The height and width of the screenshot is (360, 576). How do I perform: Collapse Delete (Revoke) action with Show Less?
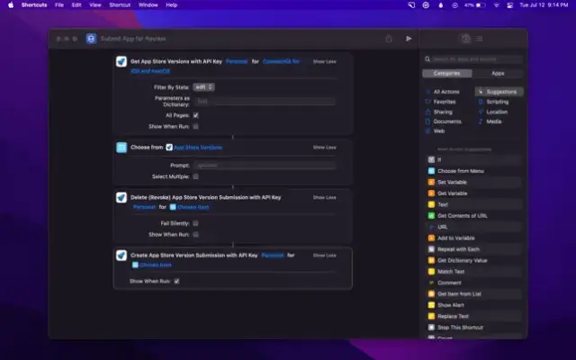[x=324, y=198]
